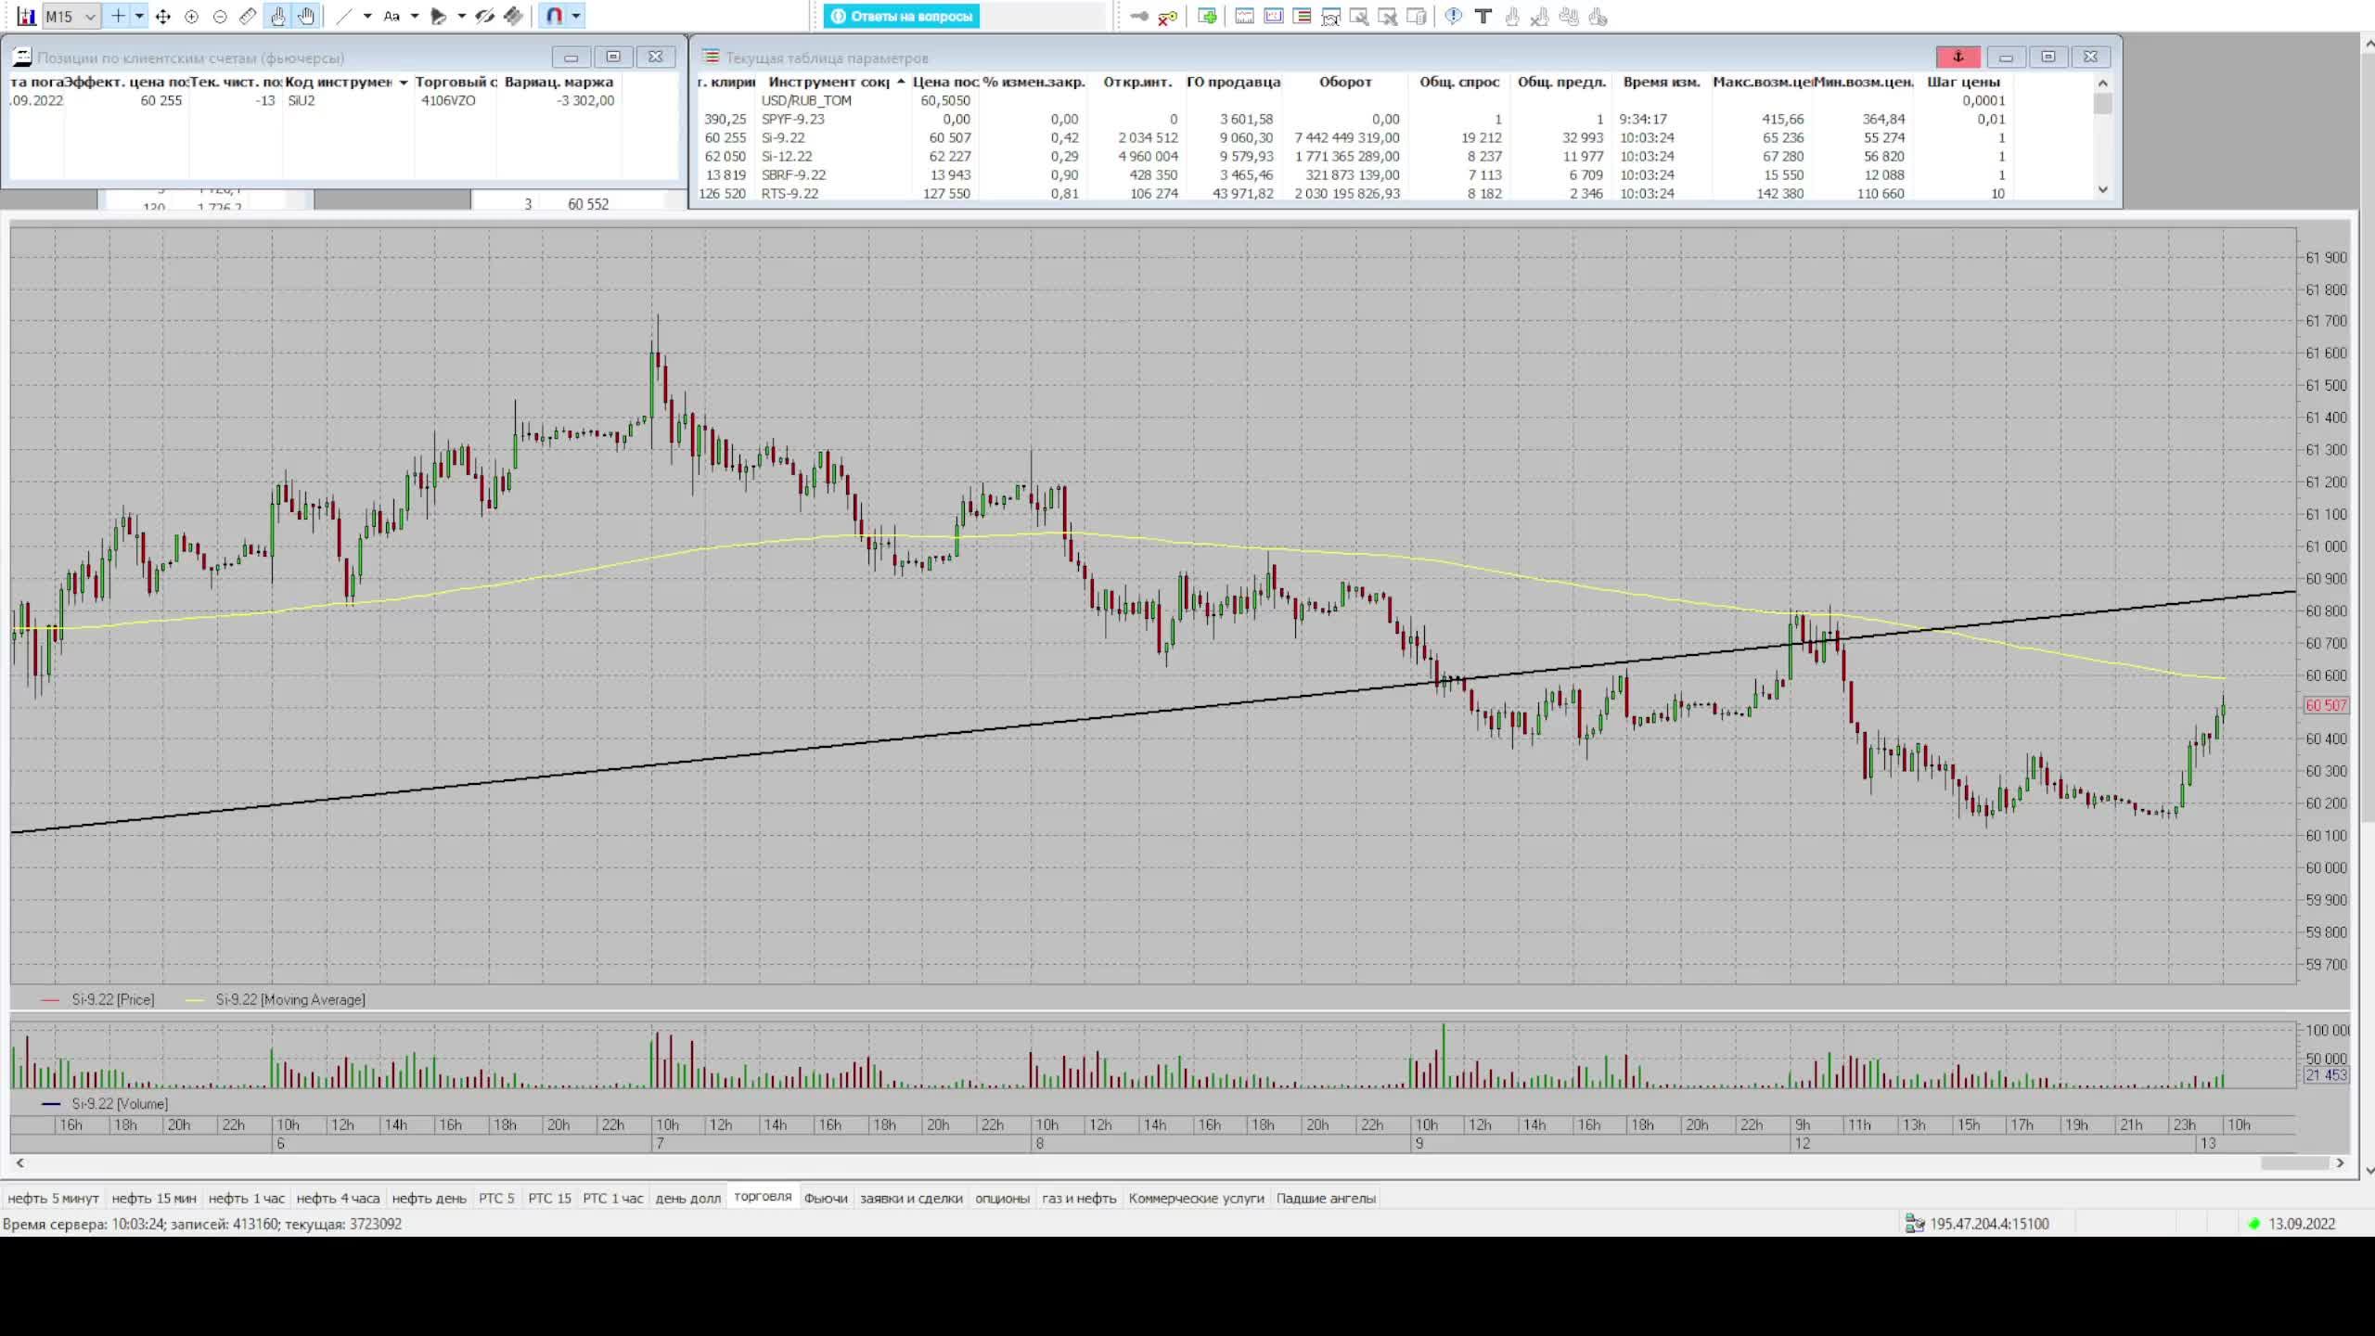
Task: Switch to нефть 5 минут tab
Action: [x=53, y=1198]
